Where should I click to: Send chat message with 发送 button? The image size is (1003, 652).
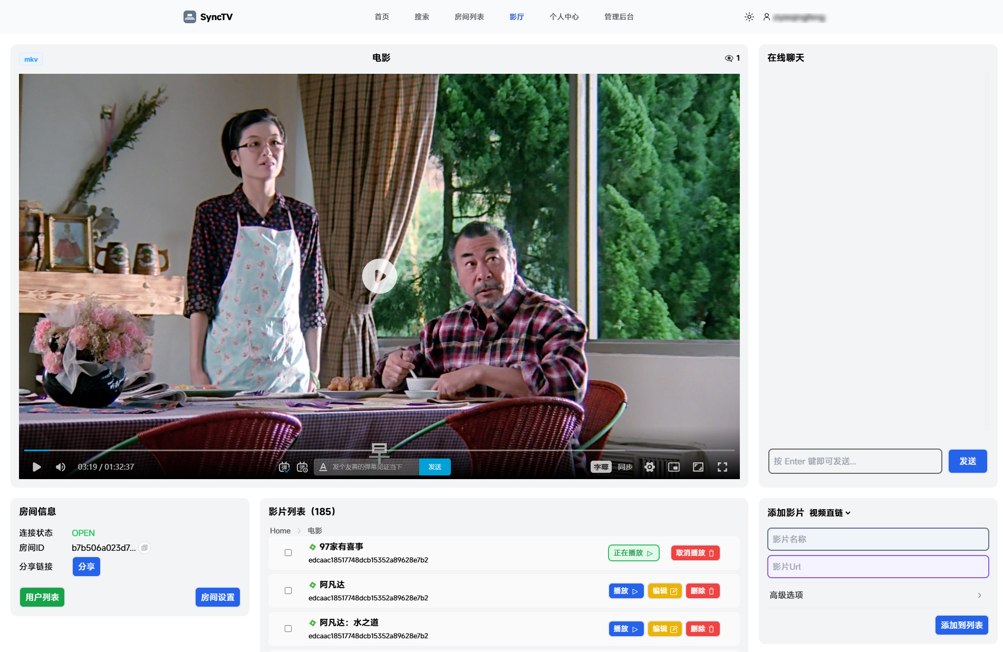tap(967, 461)
